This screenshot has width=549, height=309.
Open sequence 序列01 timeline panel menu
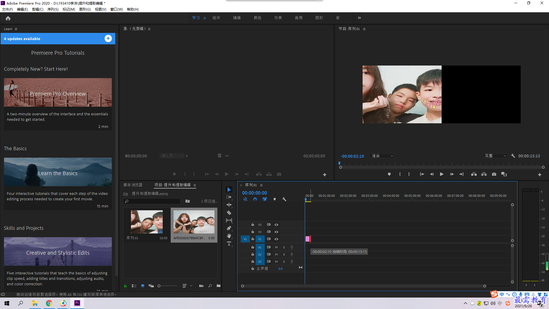click(261, 185)
